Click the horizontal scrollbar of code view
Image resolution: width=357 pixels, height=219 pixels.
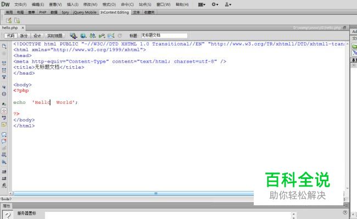pos(133,194)
